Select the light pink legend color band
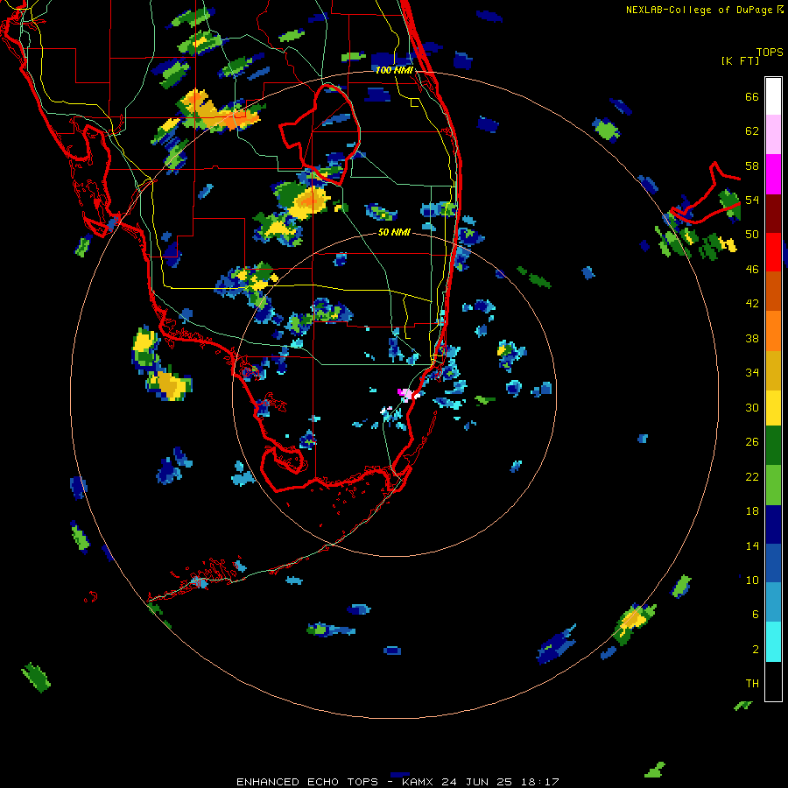Screen dimensions: 788x788 [x=773, y=135]
